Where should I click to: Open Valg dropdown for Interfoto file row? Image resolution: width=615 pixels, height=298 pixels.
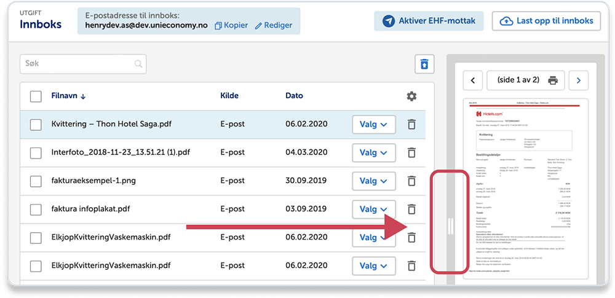[373, 152]
